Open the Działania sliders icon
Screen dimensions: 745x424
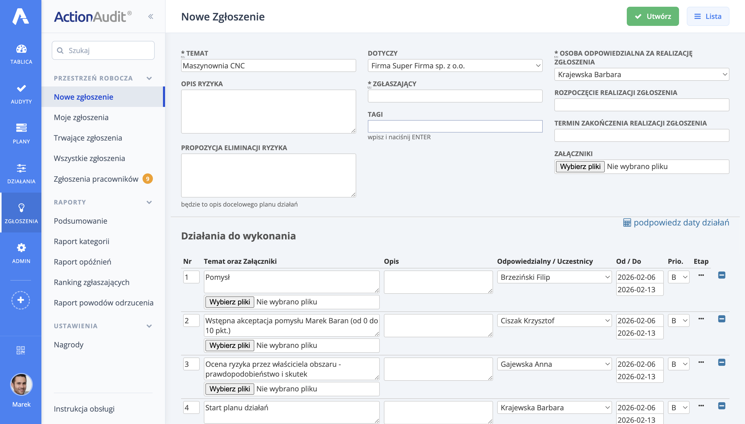point(21,168)
